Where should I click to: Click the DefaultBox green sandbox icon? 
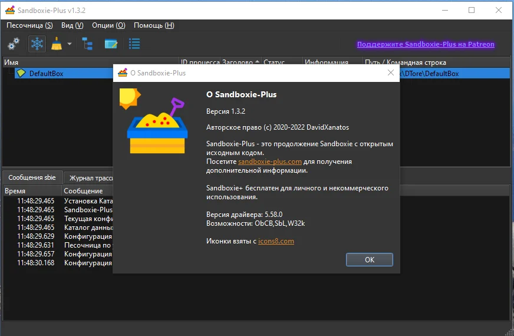(x=21, y=73)
